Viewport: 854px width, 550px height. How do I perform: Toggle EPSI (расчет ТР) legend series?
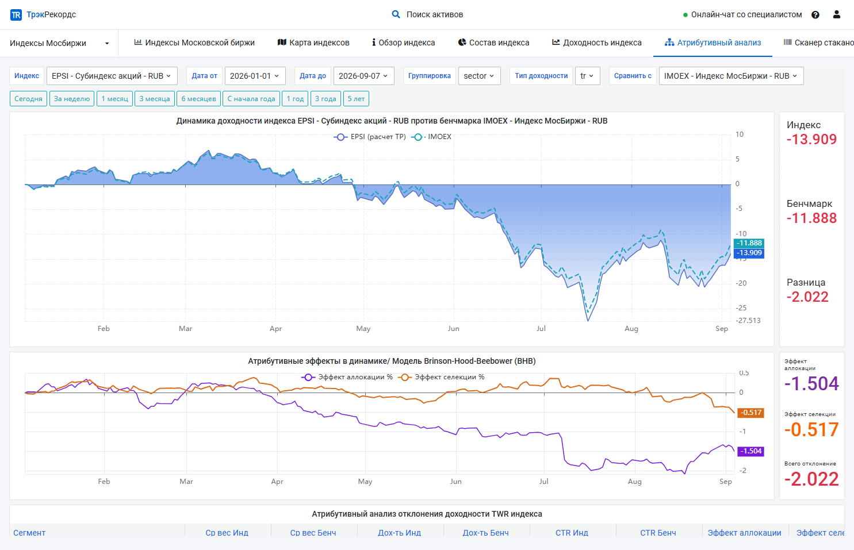(x=370, y=137)
